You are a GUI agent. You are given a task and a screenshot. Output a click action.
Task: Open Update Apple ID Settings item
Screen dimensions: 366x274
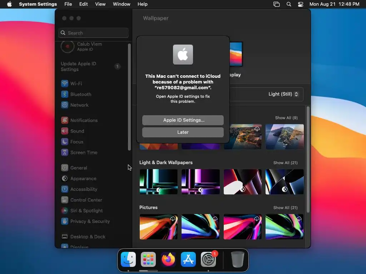tap(91, 66)
